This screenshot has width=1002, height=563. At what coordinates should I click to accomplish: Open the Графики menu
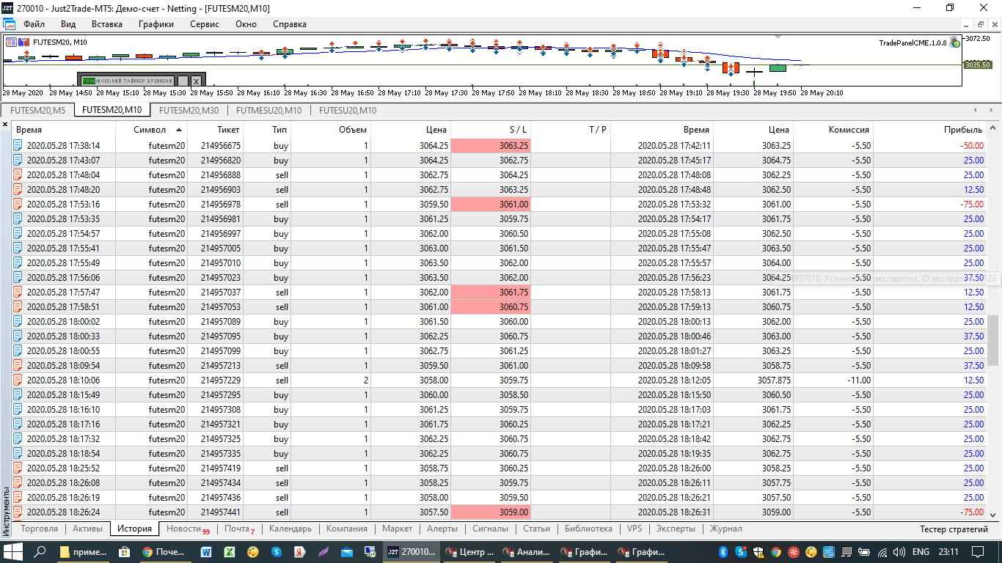pos(156,24)
